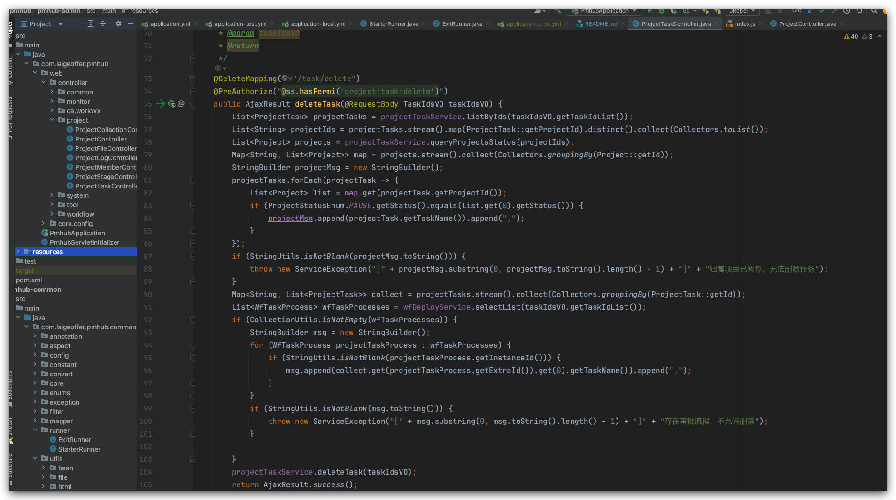This screenshot has width=896, height=500.
Task: Click the Collapse All icon in Project panel
Action: click(x=103, y=23)
